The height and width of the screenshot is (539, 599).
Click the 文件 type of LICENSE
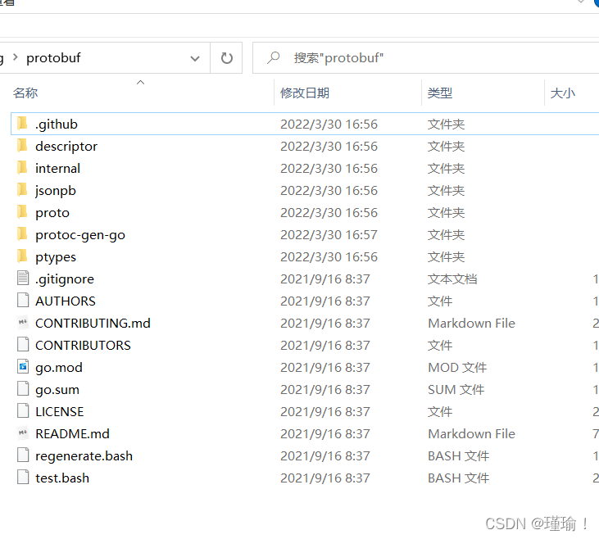[440, 412]
